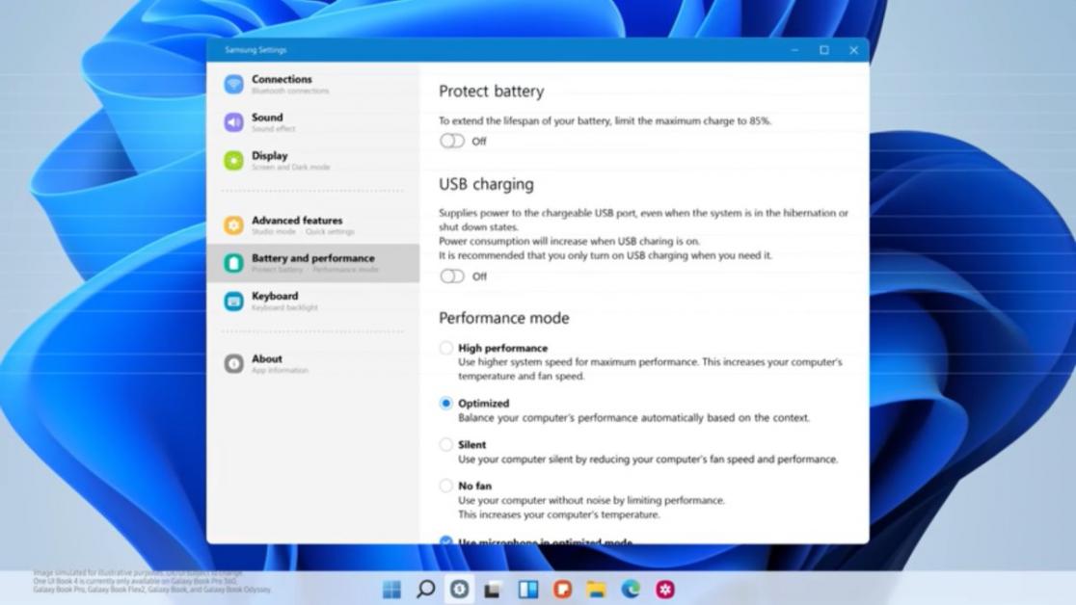
Task: Click the "USB charging" heading
Action: pos(486,184)
